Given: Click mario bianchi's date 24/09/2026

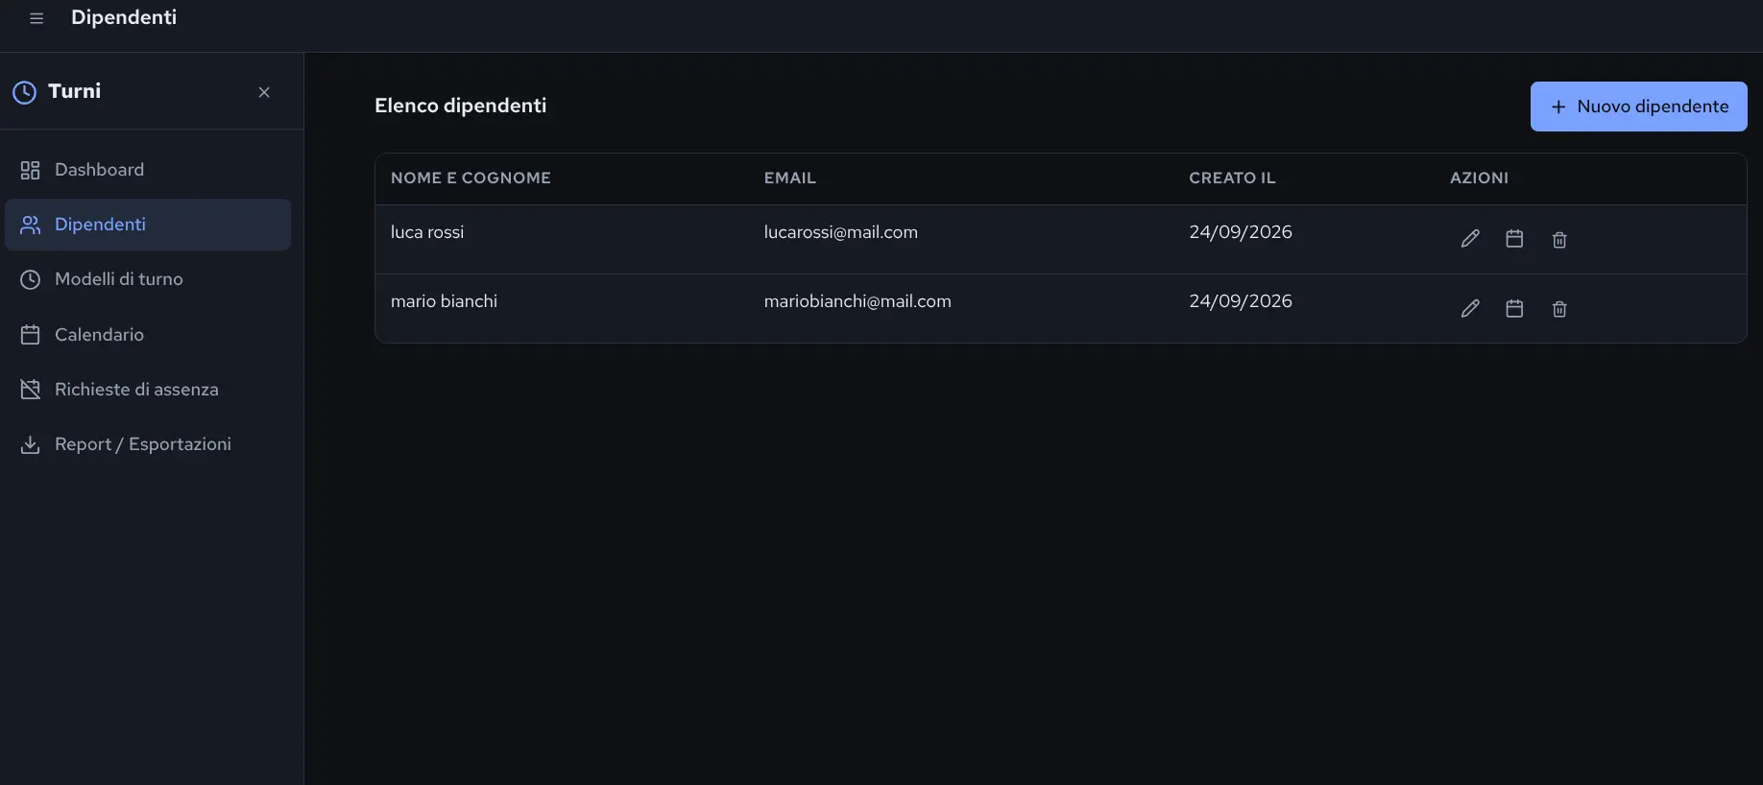Looking at the screenshot, I should pos(1240,301).
